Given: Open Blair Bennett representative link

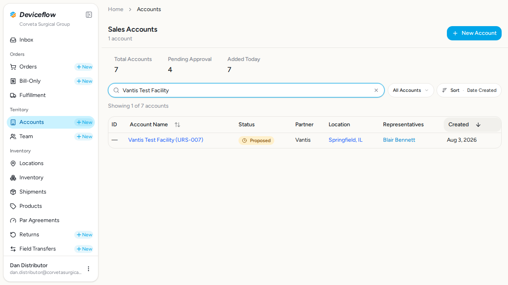Looking at the screenshot, I should coord(399,140).
